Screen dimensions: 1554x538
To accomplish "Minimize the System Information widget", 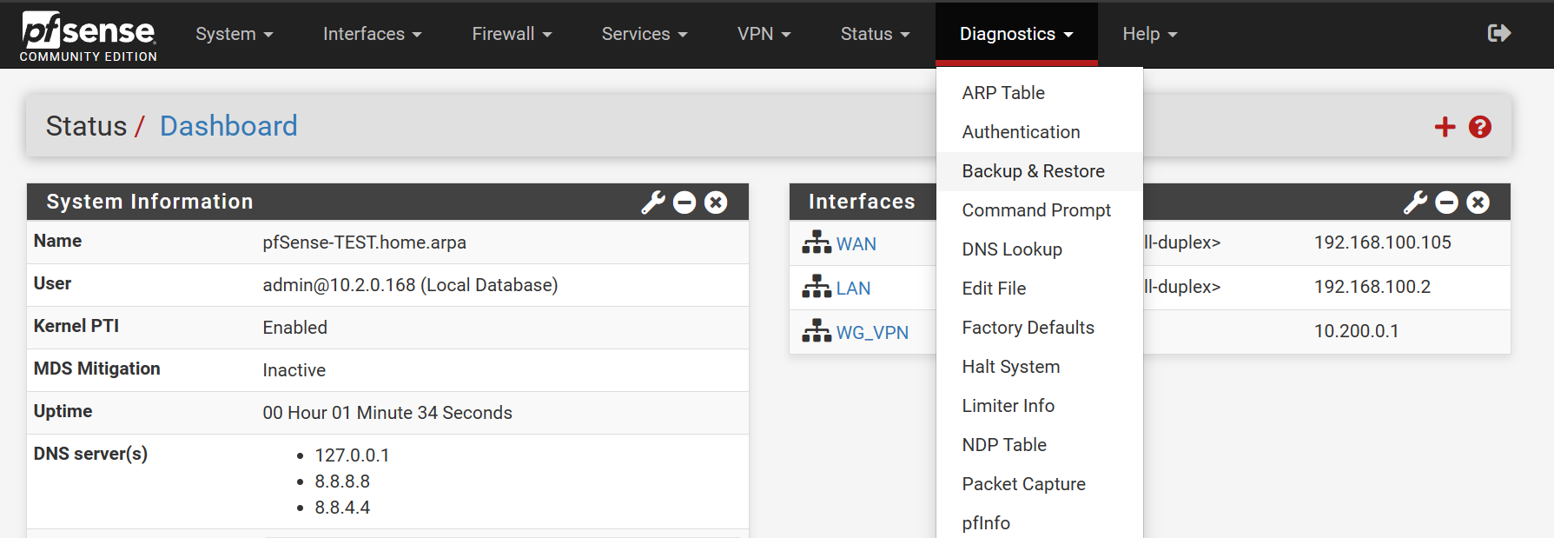I will pos(684,203).
